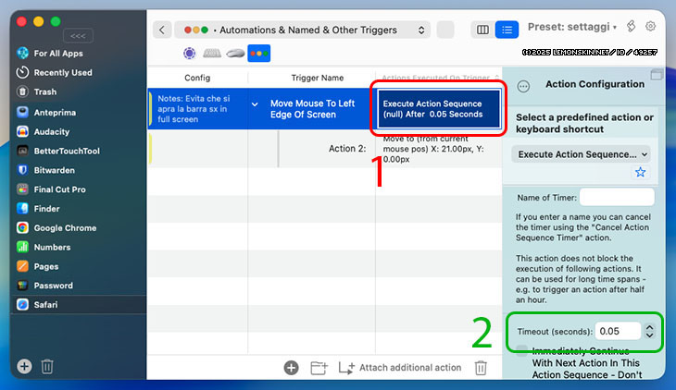Select the mouse trigger type icon

tap(235, 54)
